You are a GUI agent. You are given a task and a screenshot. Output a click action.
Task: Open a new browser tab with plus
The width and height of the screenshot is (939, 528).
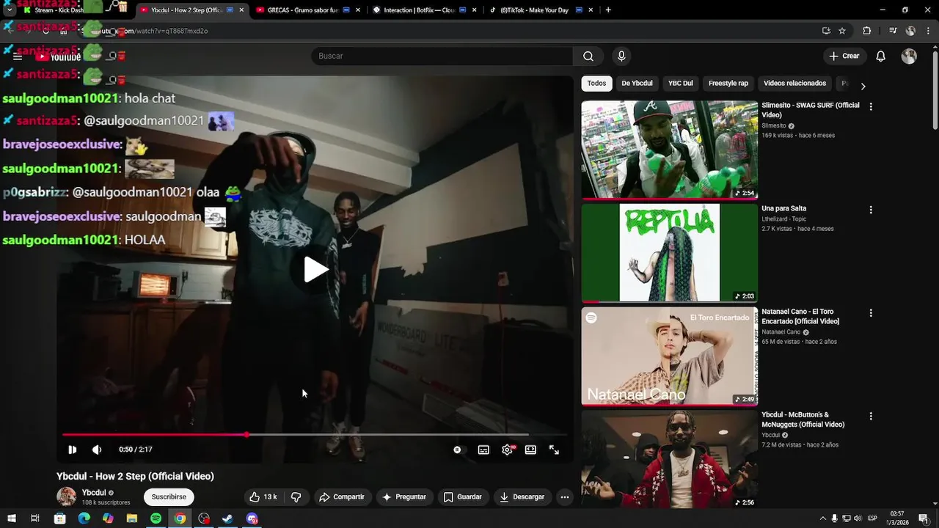tap(608, 10)
